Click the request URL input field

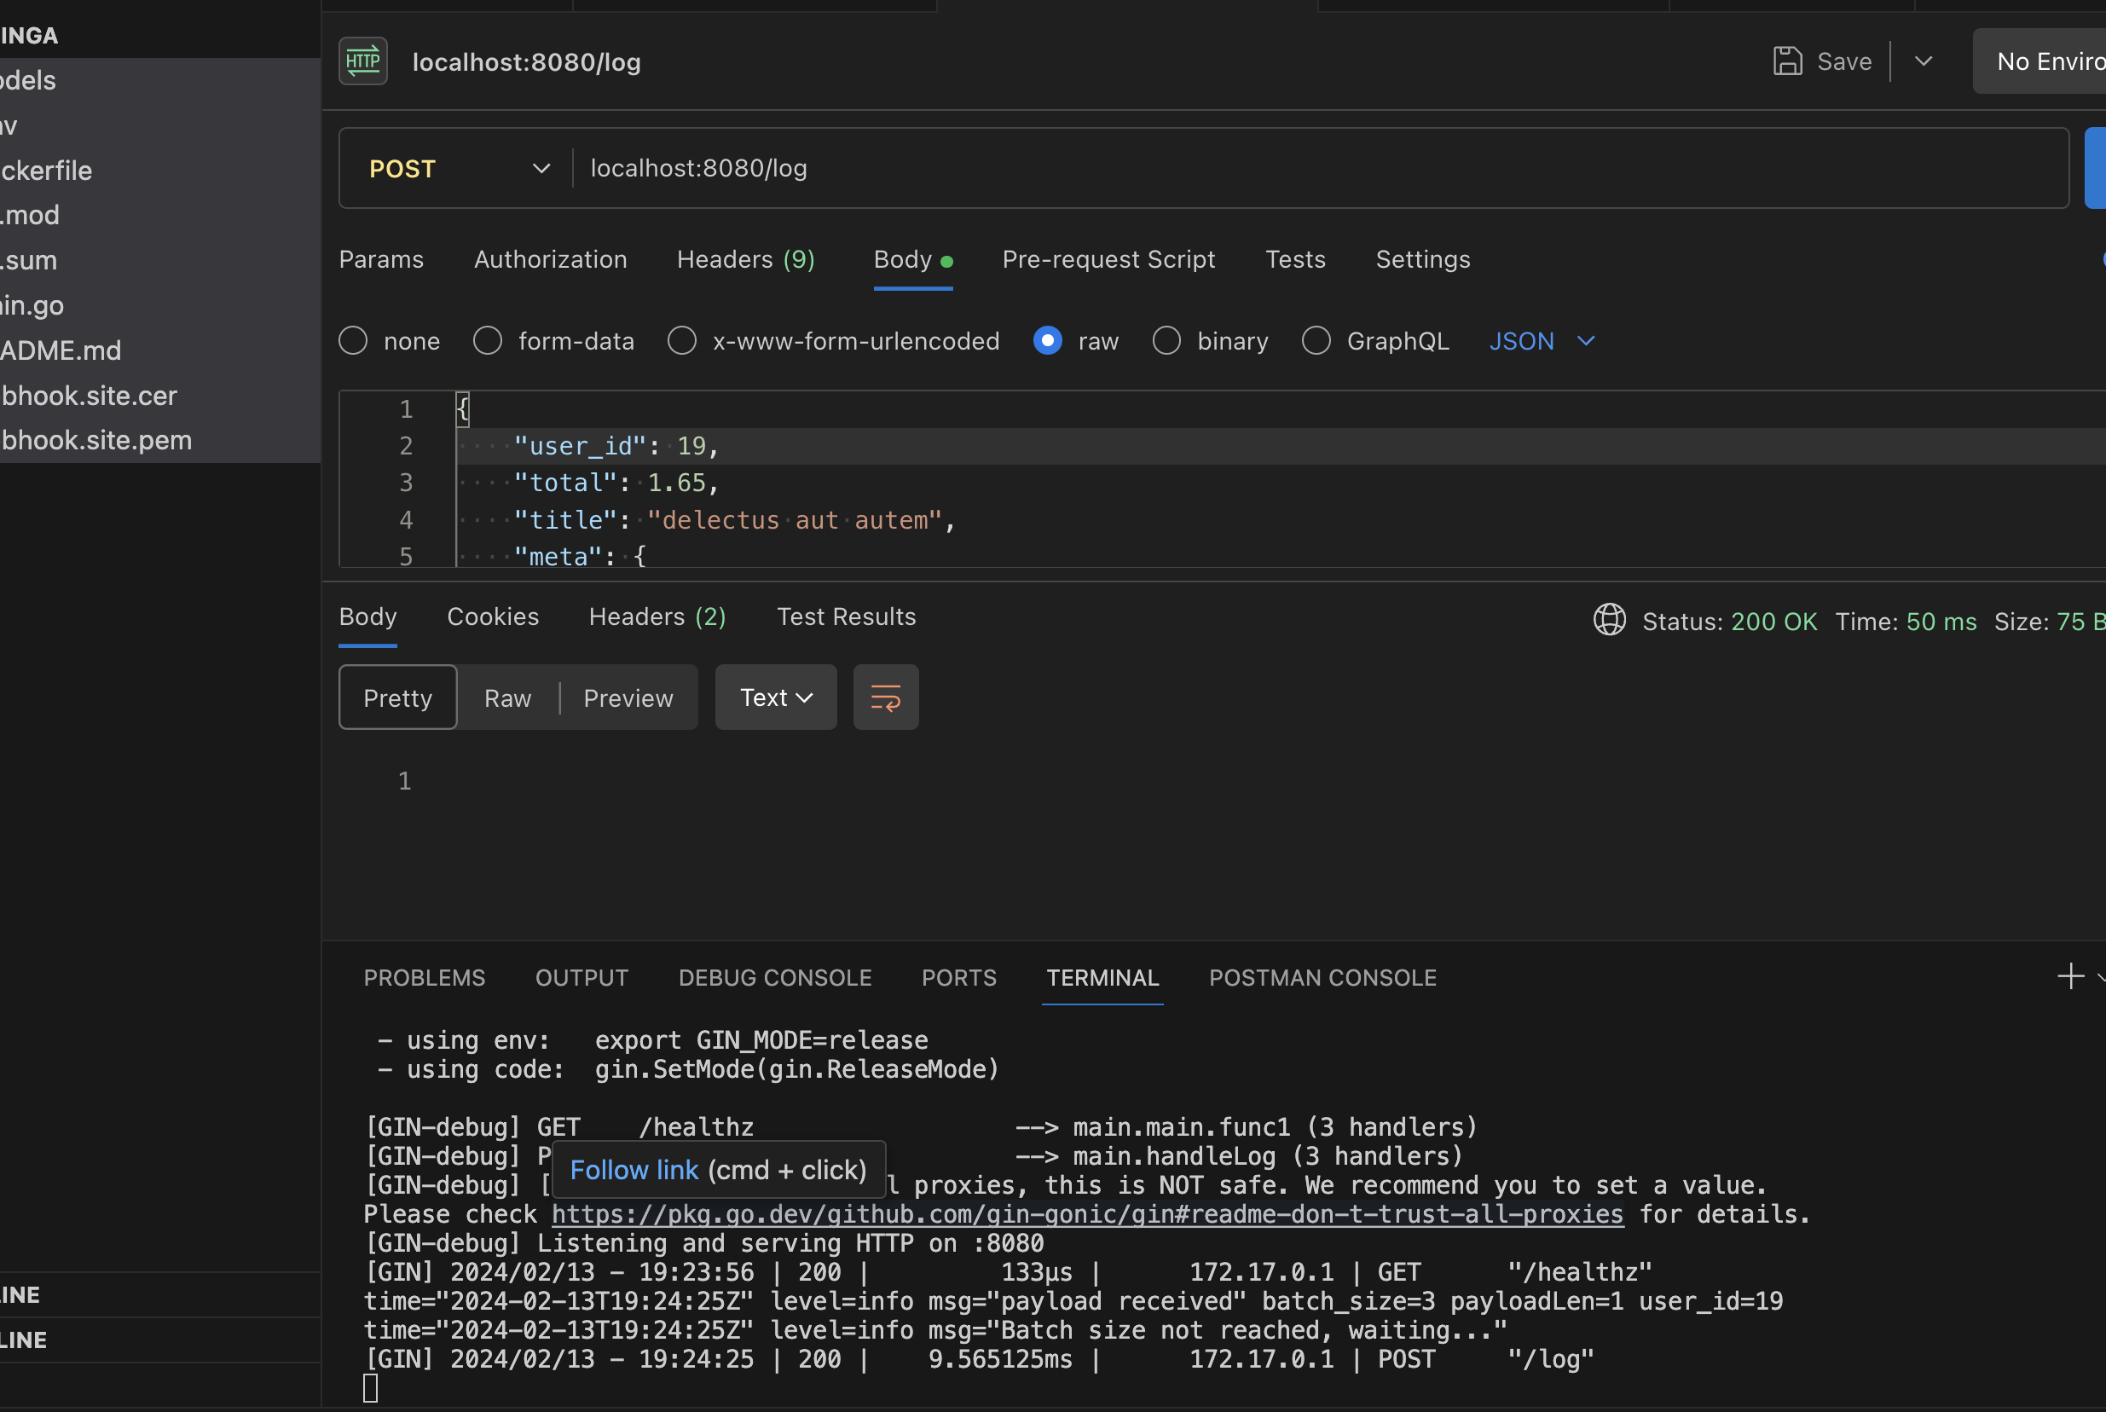pos(1260,168)
